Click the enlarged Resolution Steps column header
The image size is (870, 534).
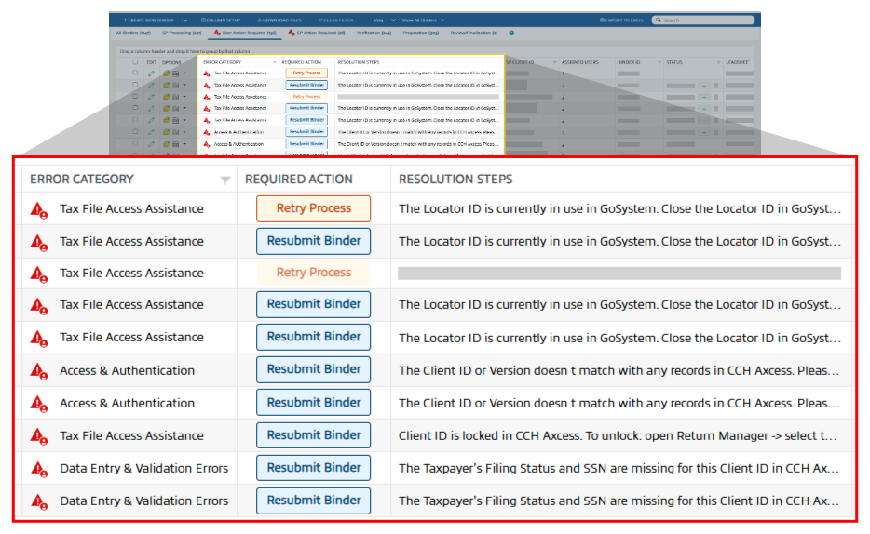click(x=455, y=179)
